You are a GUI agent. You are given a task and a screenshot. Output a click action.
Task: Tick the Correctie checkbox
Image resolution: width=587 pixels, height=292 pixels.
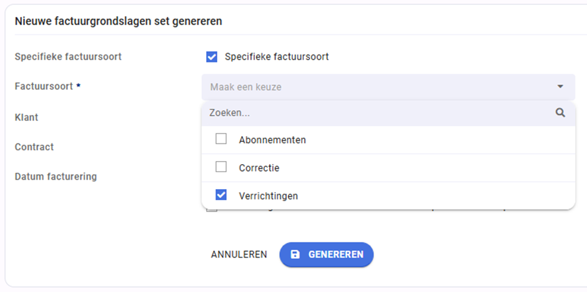tap(221, 167)
